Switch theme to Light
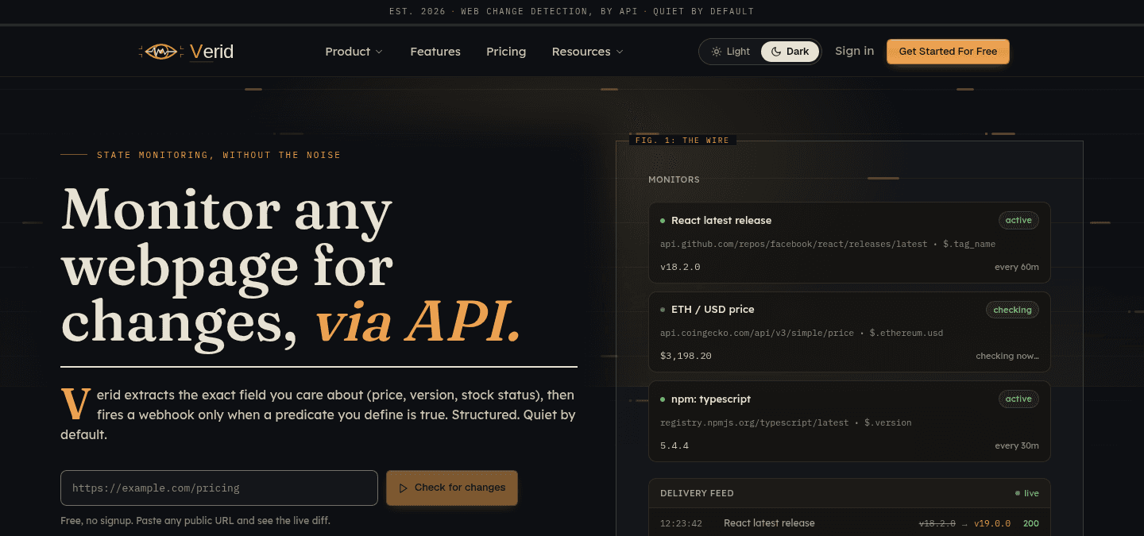Image resolution: width=1144 pixels, height=536 pixels. coord(731,52)
